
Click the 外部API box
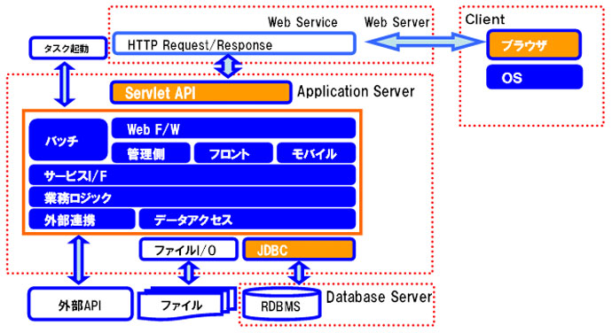tap(80, 304)
